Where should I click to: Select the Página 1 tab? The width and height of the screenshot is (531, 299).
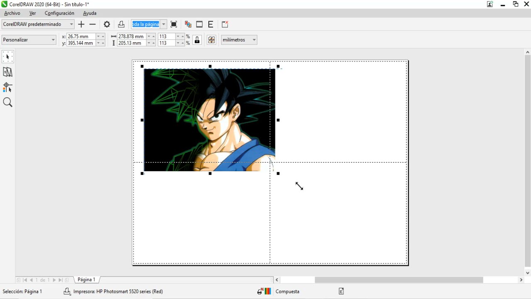86,279
